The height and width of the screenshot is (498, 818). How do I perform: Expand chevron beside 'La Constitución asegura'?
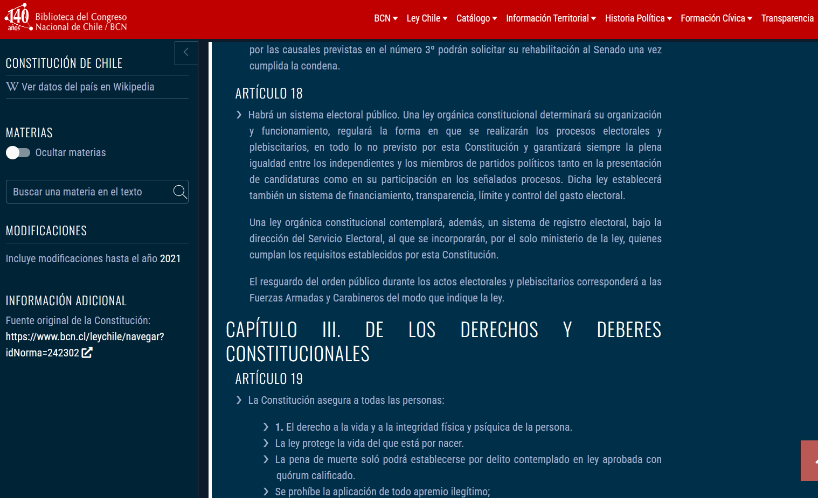tap(239, 400)
